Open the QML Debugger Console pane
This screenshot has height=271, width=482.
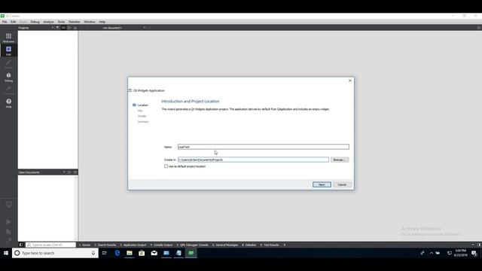(x=193, y=245)
